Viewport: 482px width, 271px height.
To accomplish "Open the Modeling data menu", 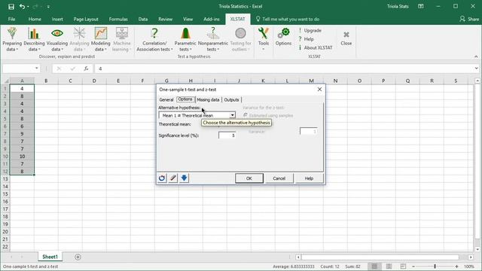I will [x=100, y=39].
